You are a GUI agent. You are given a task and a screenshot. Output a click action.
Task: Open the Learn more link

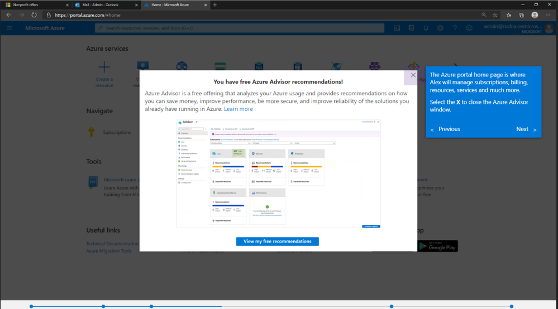[x=239, y=109]
